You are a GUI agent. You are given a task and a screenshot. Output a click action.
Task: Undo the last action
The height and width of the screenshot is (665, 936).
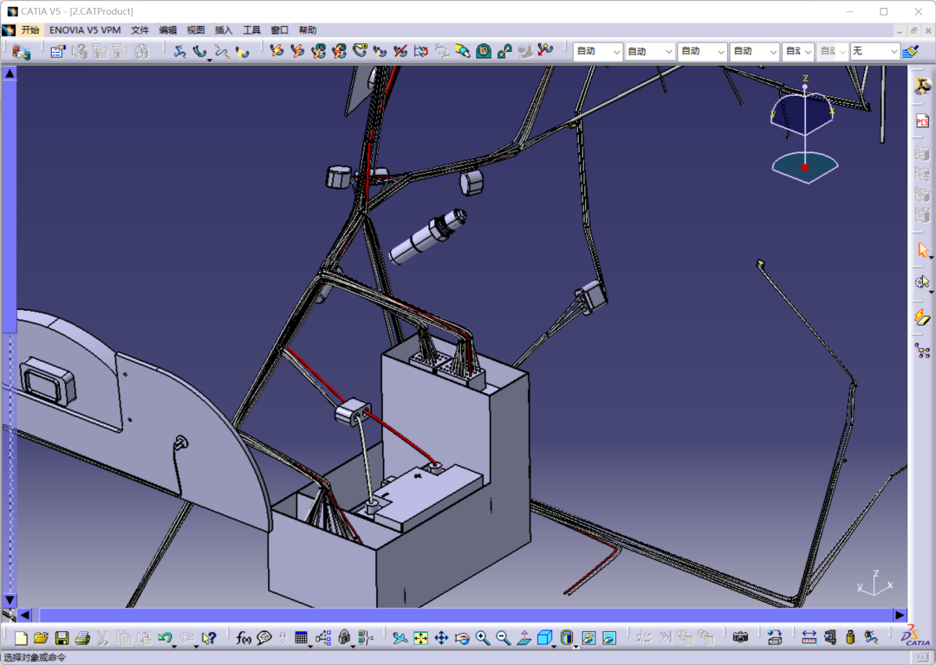[x=165, y=638]
